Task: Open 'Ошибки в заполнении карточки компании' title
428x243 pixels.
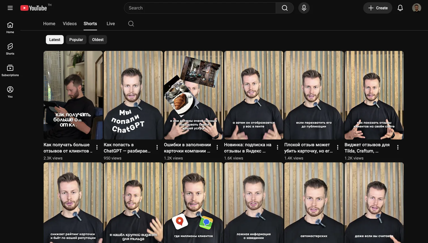Action: coord(187,148)
